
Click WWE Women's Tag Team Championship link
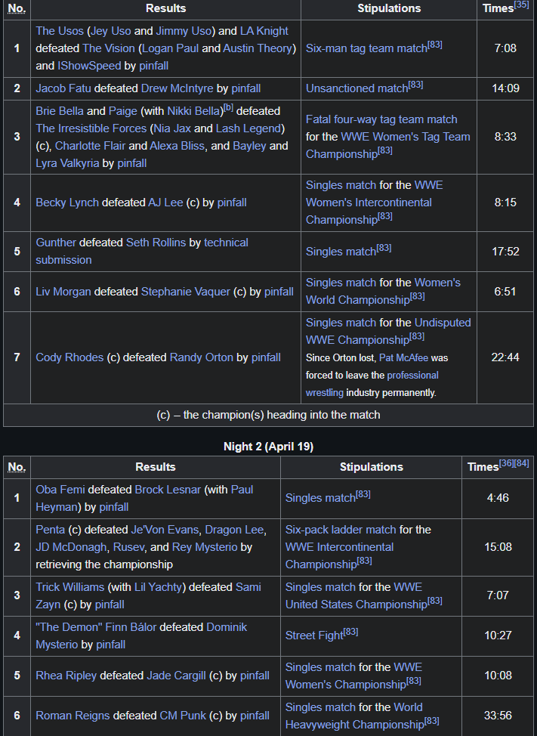tap(388, 146)
